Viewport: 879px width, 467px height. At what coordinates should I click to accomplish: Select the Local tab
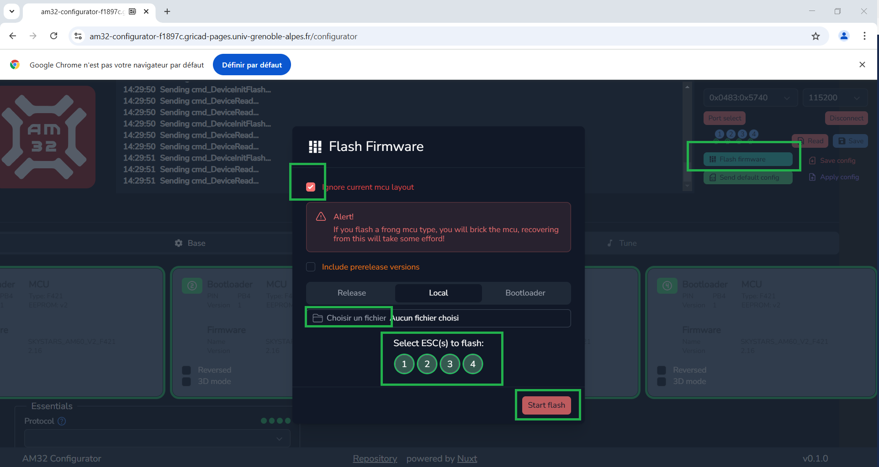[439, 293]
